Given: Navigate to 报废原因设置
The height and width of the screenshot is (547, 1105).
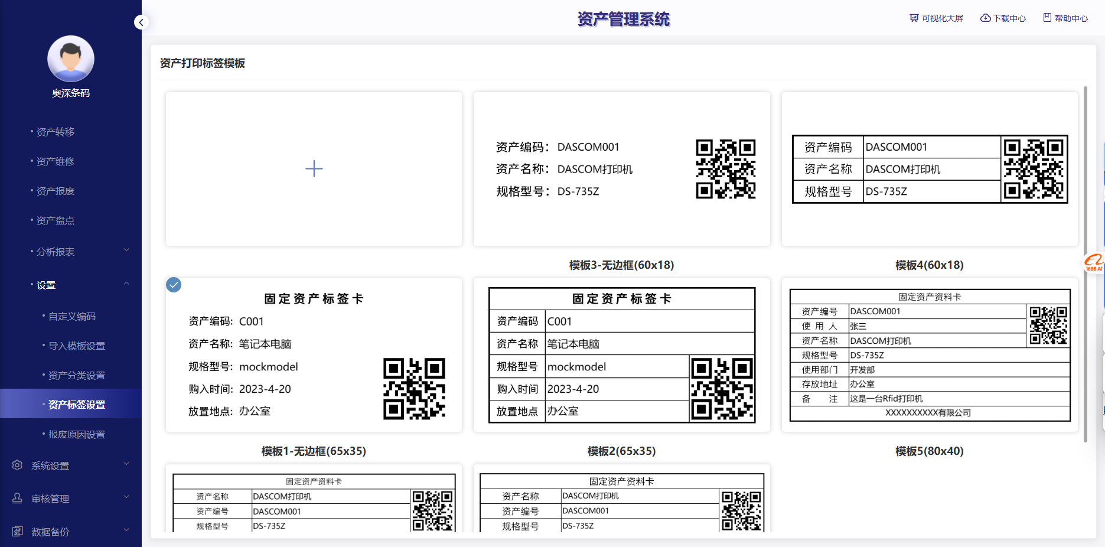Looking at the screenshot, I should (76, 435).
